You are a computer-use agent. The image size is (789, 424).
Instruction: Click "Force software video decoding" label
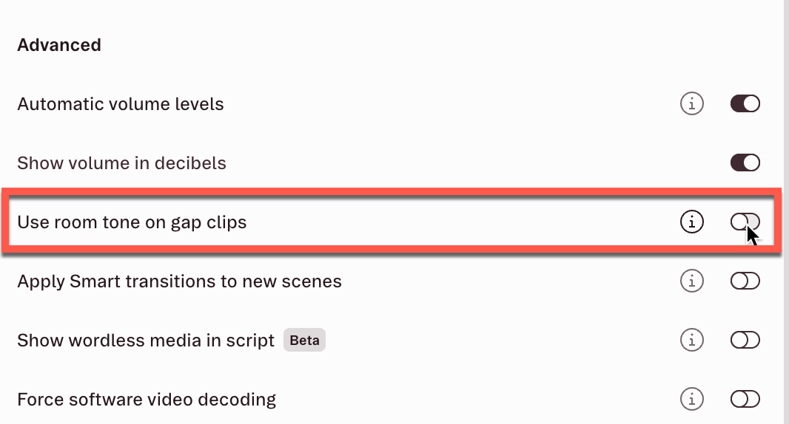click(147, 400)
